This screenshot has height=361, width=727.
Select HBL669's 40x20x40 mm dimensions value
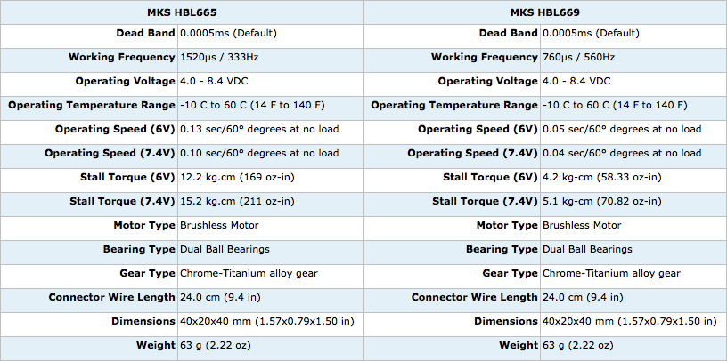630,321
